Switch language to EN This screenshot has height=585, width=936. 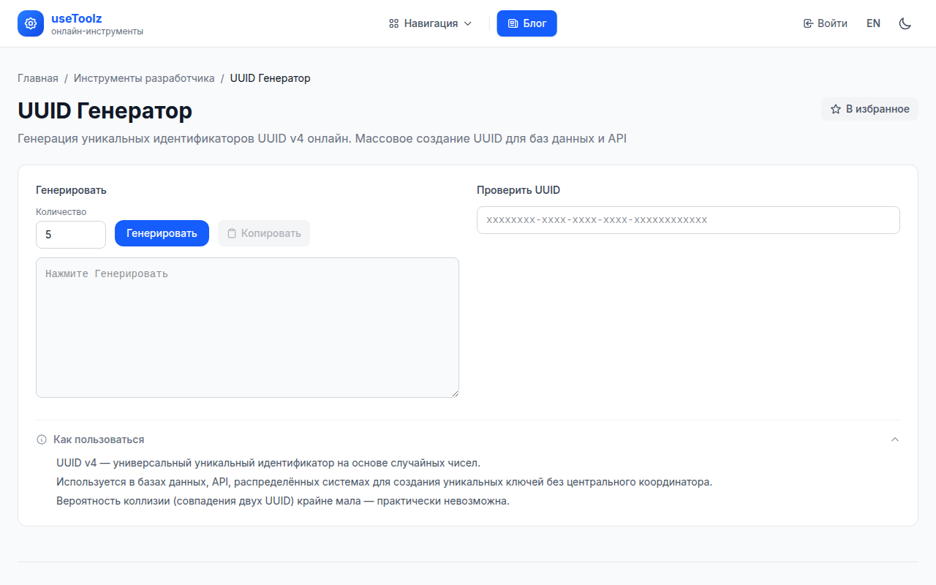pos(873,23)
